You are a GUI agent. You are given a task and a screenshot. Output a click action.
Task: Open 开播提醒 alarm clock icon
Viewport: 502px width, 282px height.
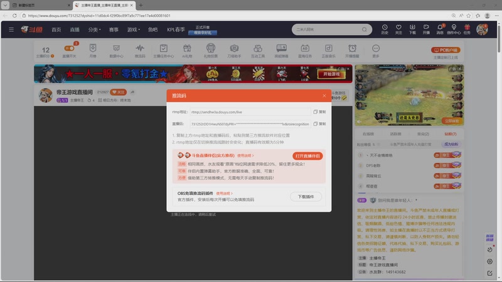click(x=352, y=51)
